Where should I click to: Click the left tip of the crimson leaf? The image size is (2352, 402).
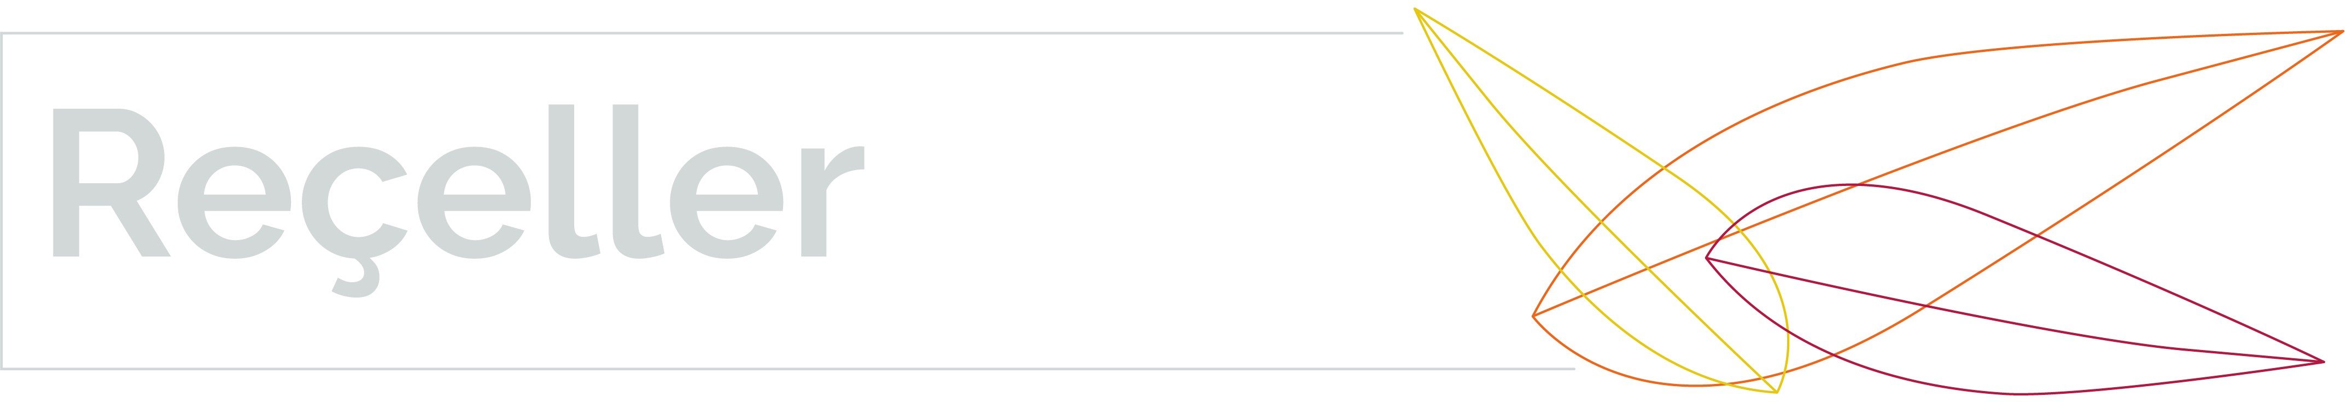point(1707,259)
